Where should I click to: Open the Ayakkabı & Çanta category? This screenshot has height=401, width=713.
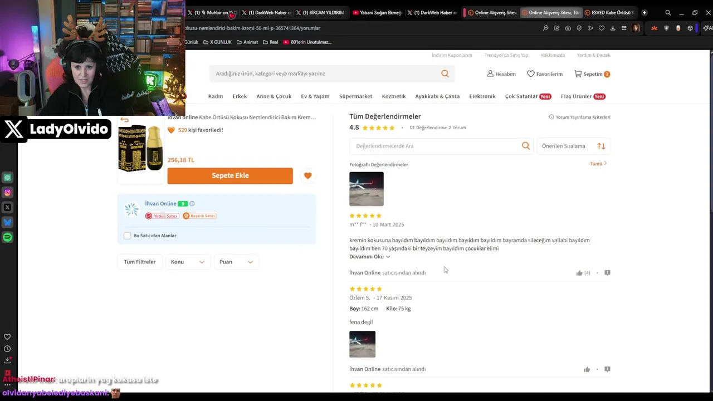point(437,96)
